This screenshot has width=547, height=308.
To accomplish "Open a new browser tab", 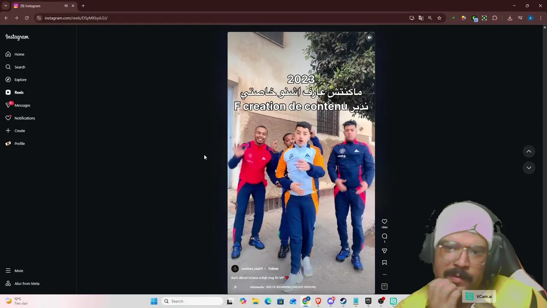I will 83,6.
